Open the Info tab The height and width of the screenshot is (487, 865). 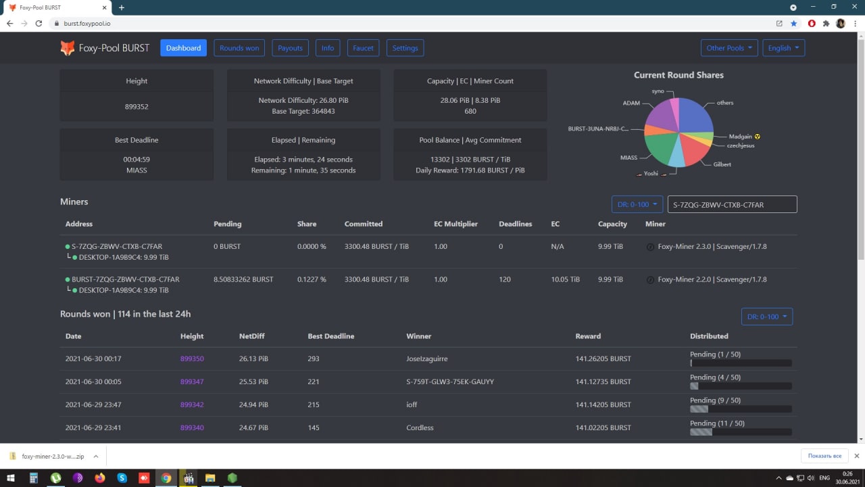(x=328, y=48)
